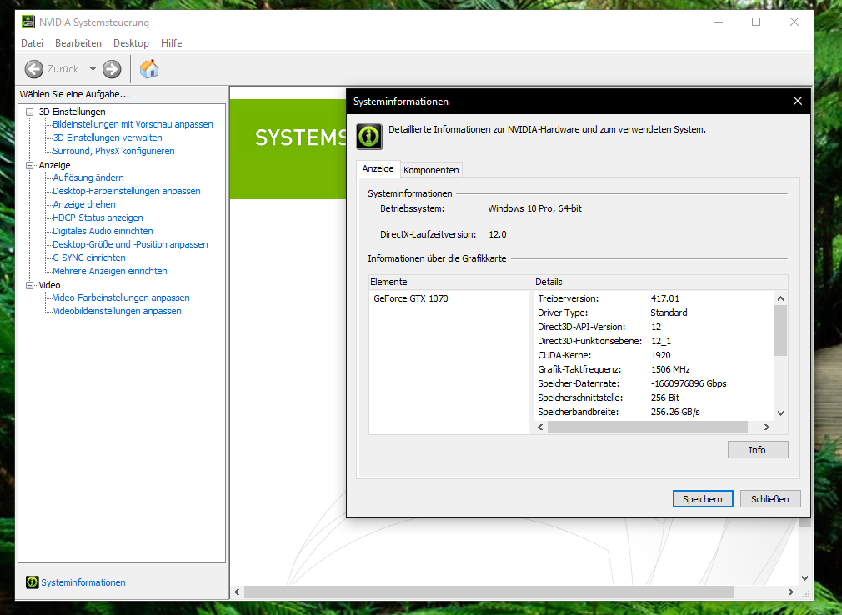The image size is (842, 615).
Task: Minimize the NVIDIA Systemsteuerung window
Action: (x=719, y=22)
